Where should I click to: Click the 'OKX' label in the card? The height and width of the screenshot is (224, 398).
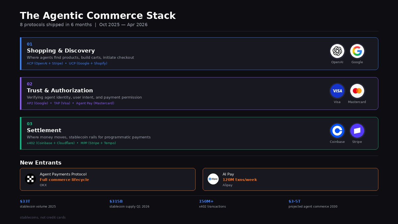[x=43, y=185]
